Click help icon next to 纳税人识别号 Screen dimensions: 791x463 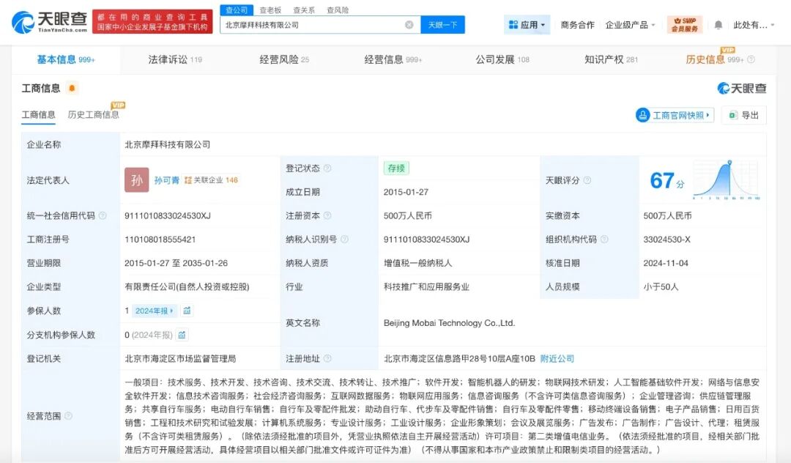(344, 239)
